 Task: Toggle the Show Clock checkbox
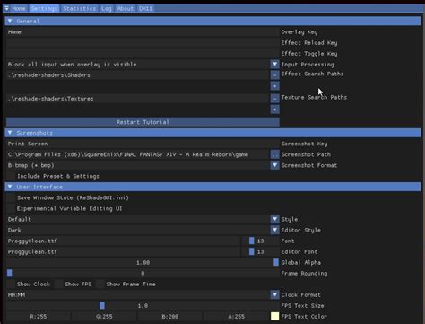coord(12,284)
